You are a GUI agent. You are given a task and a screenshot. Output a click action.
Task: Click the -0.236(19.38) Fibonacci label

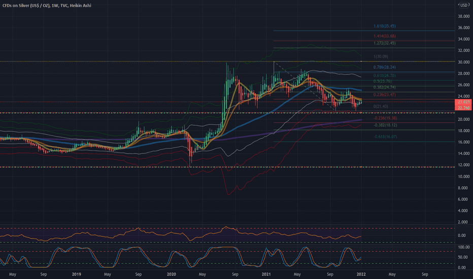click(385, 118)
